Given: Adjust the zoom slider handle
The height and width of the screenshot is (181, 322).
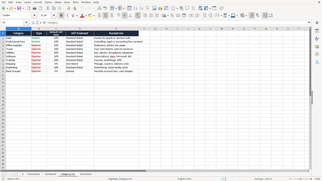Looking at the screenshot, I should coord(301,179).
